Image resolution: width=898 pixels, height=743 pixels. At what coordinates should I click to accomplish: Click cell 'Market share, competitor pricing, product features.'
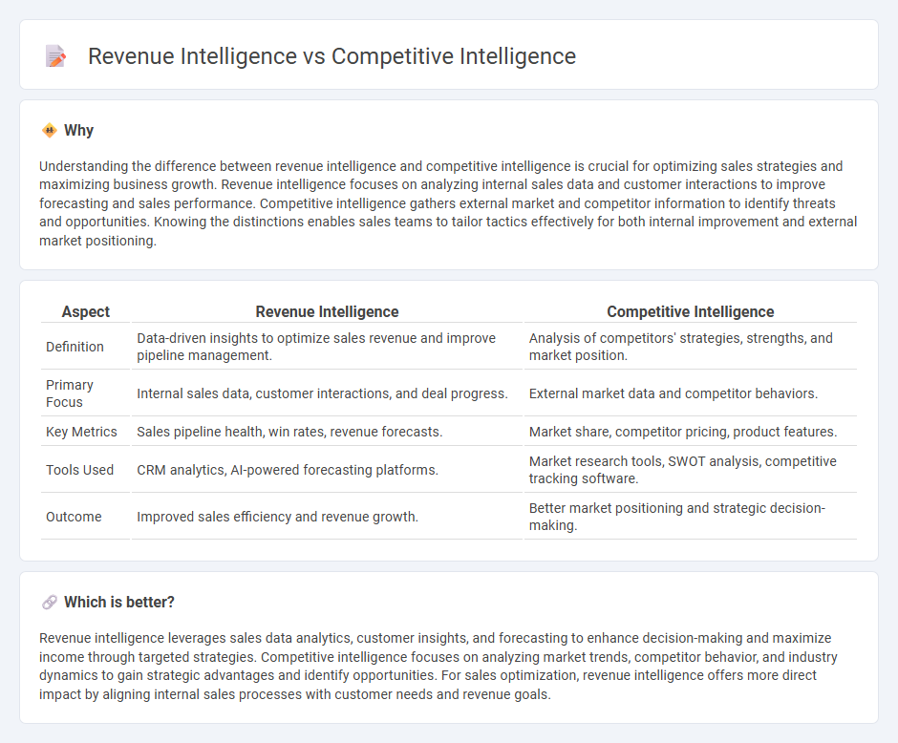click(690, 432)
